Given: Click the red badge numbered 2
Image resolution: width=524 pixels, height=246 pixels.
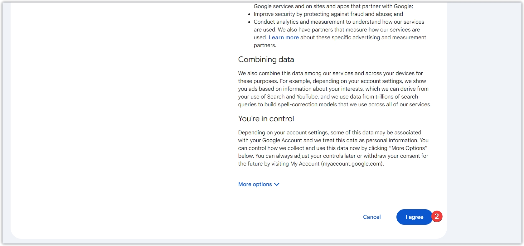Looking at the screenshot, I should (437, 216).
